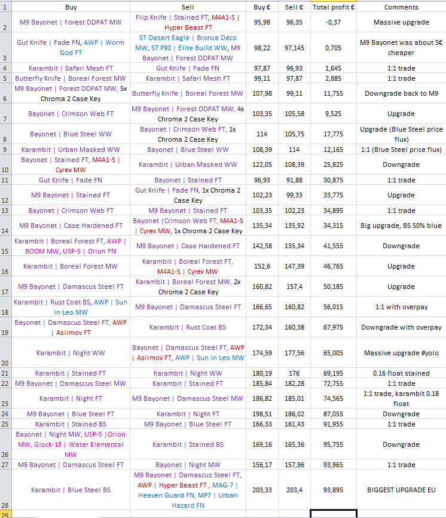Click sell price '135,92'
This screenshot has width=446, height=518.
(x=294, y=226)
